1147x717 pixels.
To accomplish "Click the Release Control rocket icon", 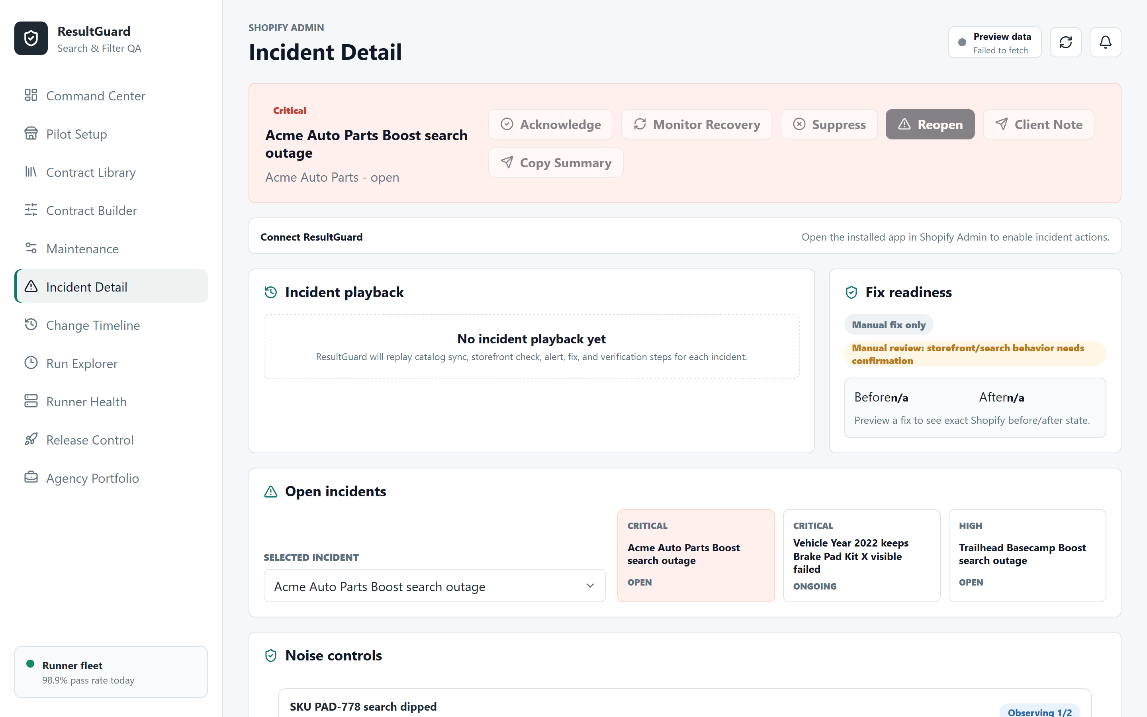I will 31,439.
